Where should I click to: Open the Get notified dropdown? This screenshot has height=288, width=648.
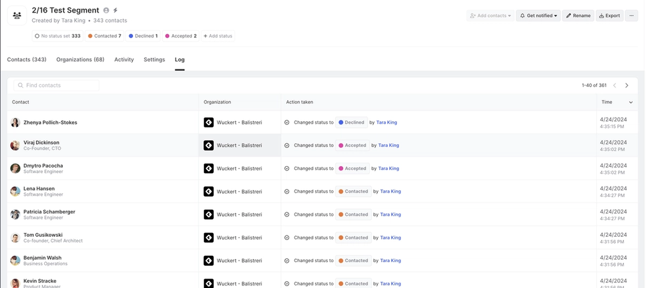(x=538, y=16)
